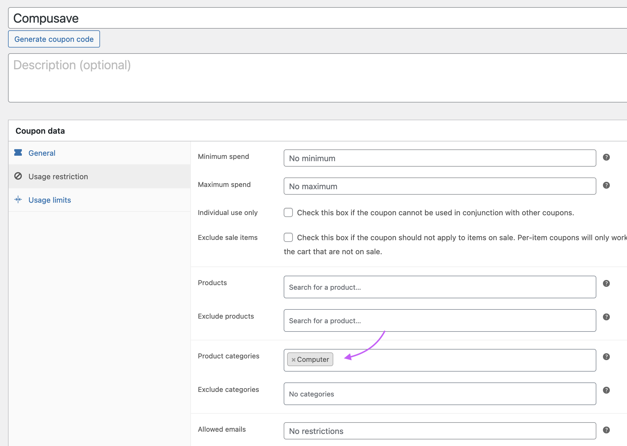Screen dimensions: 627x446
Task: Switch to the Usage limits tab
Action: coord(50,200)
